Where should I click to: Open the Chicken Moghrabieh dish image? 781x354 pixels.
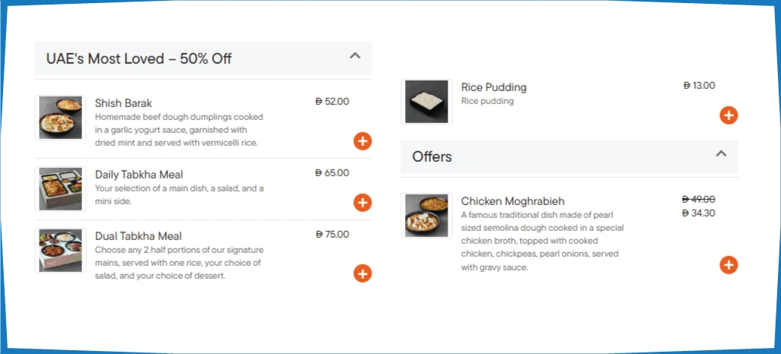426,215
